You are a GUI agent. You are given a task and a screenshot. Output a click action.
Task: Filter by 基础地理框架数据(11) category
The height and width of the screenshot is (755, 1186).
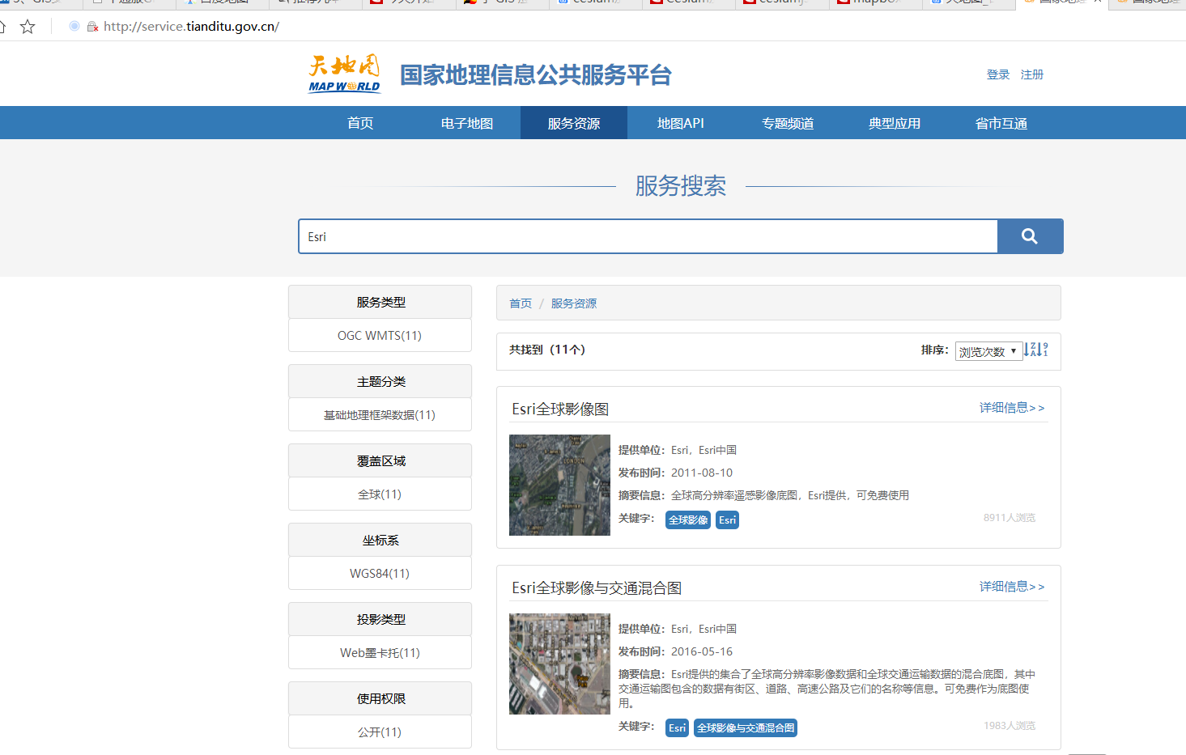click(380, 414)
